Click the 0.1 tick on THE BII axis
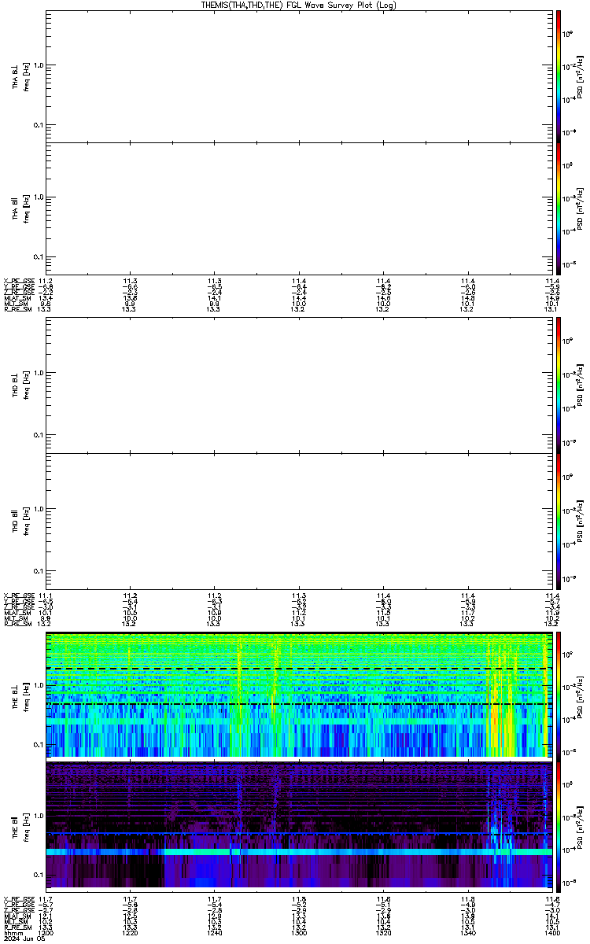Viewport: 590px width, 944px height. coord(39,875)
